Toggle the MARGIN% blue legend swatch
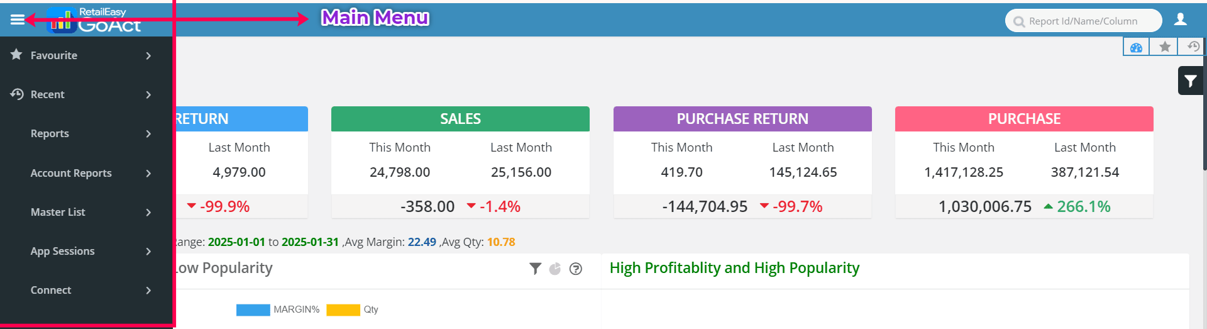 tap(253, 309)
